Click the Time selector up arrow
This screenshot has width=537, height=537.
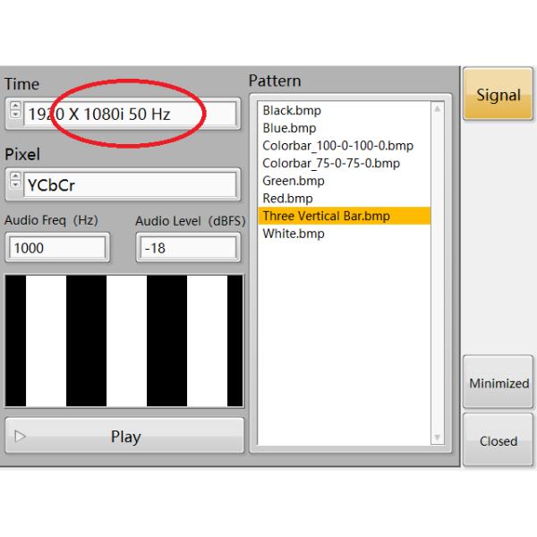(14, 107)
